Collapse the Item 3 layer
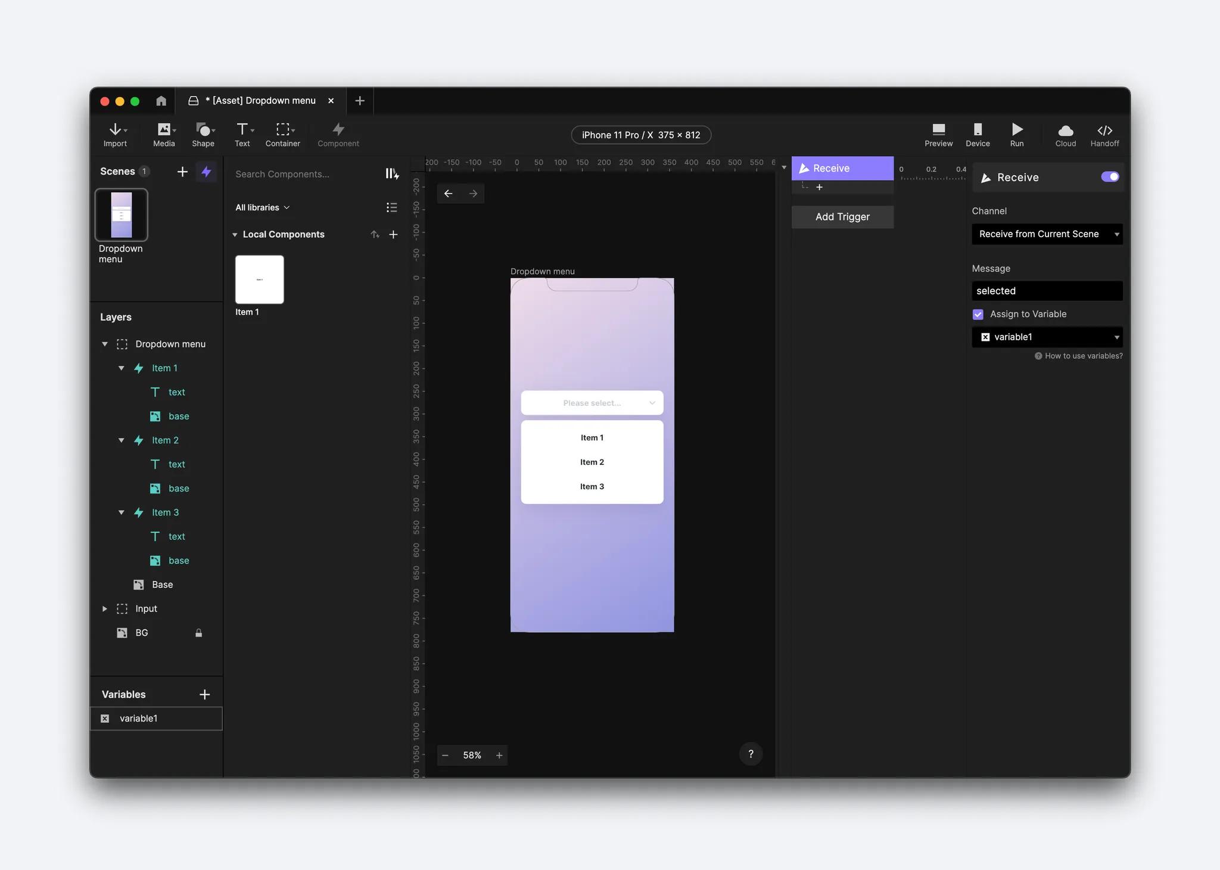1220x870 pixels. [x=122, y=512]
